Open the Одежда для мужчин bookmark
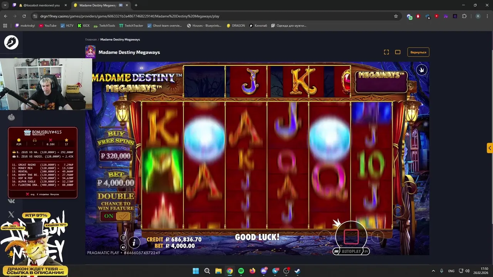The image size is (493, 277). (289, 25)
